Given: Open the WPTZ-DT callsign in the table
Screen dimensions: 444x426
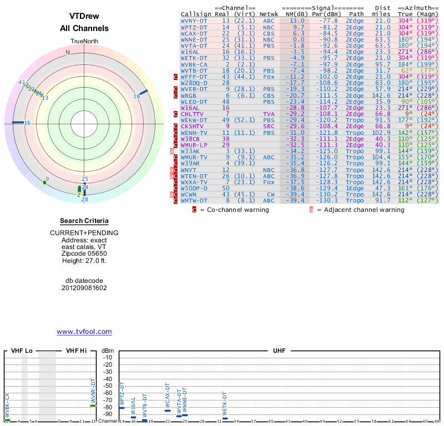Looking at the screenshot, I should 194,27.
